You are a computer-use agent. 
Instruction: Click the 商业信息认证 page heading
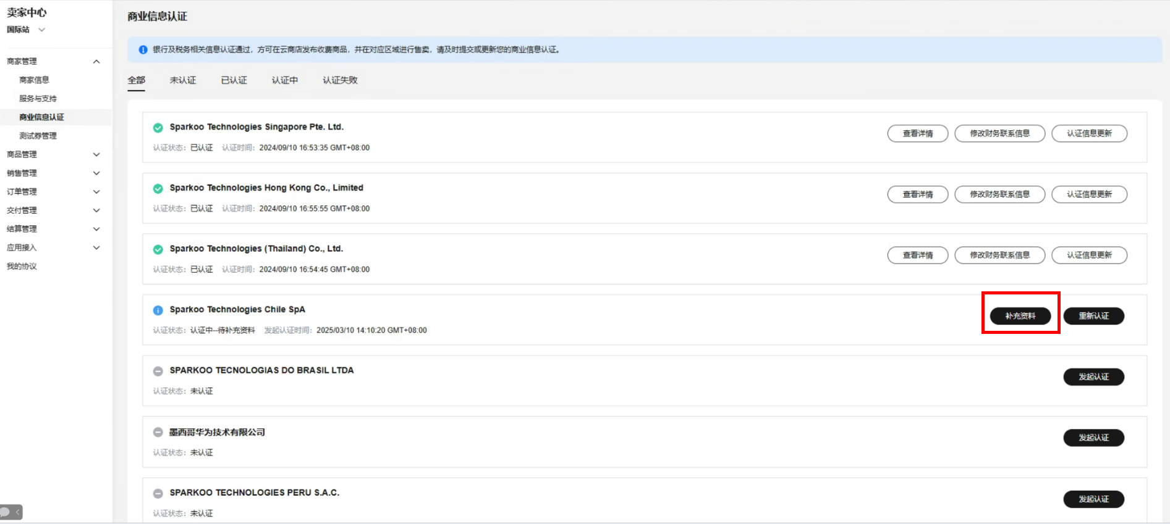[x=157, y=17]
